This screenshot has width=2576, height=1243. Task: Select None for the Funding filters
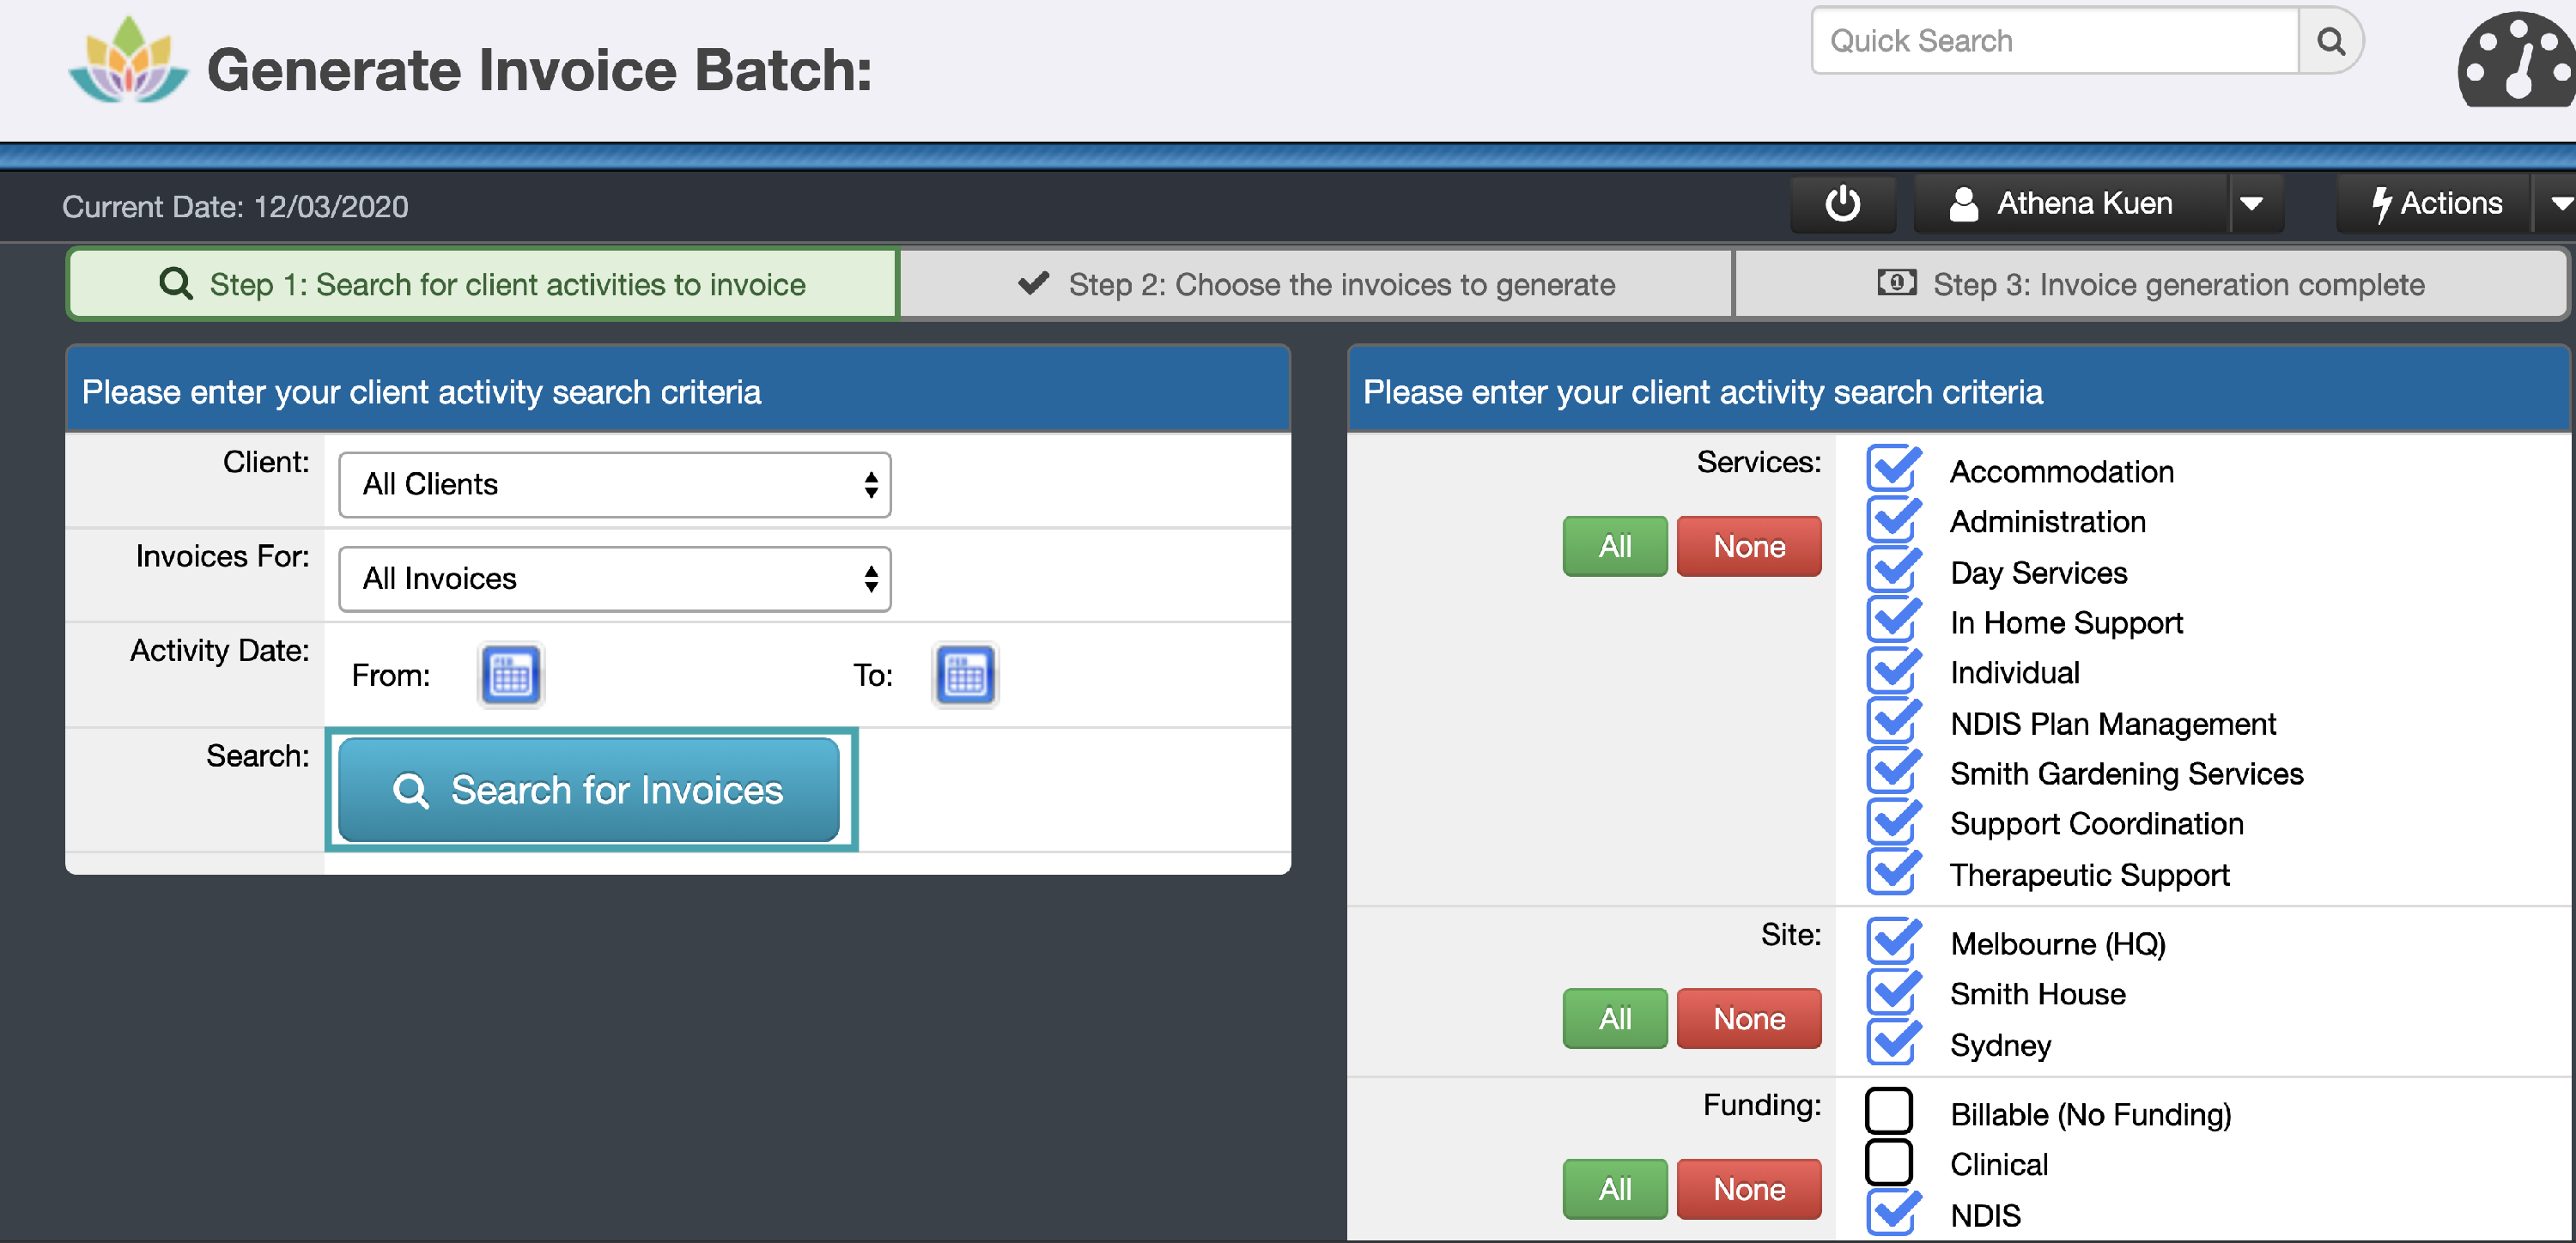(1748, 1189)
